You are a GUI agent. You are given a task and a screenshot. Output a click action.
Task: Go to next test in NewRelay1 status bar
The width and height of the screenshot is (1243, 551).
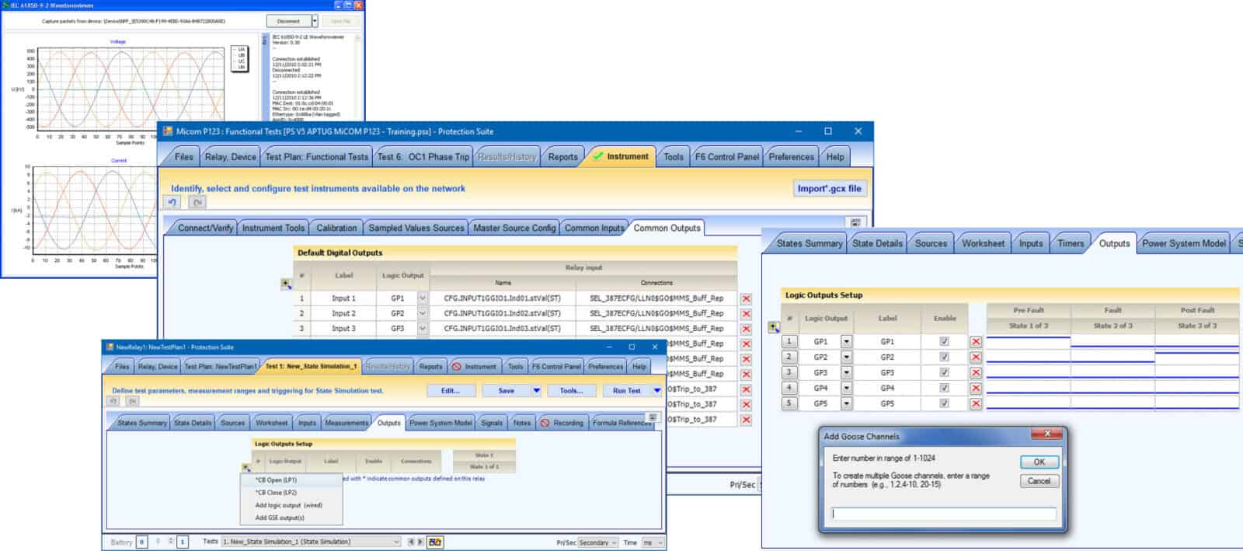coord(420,542)
